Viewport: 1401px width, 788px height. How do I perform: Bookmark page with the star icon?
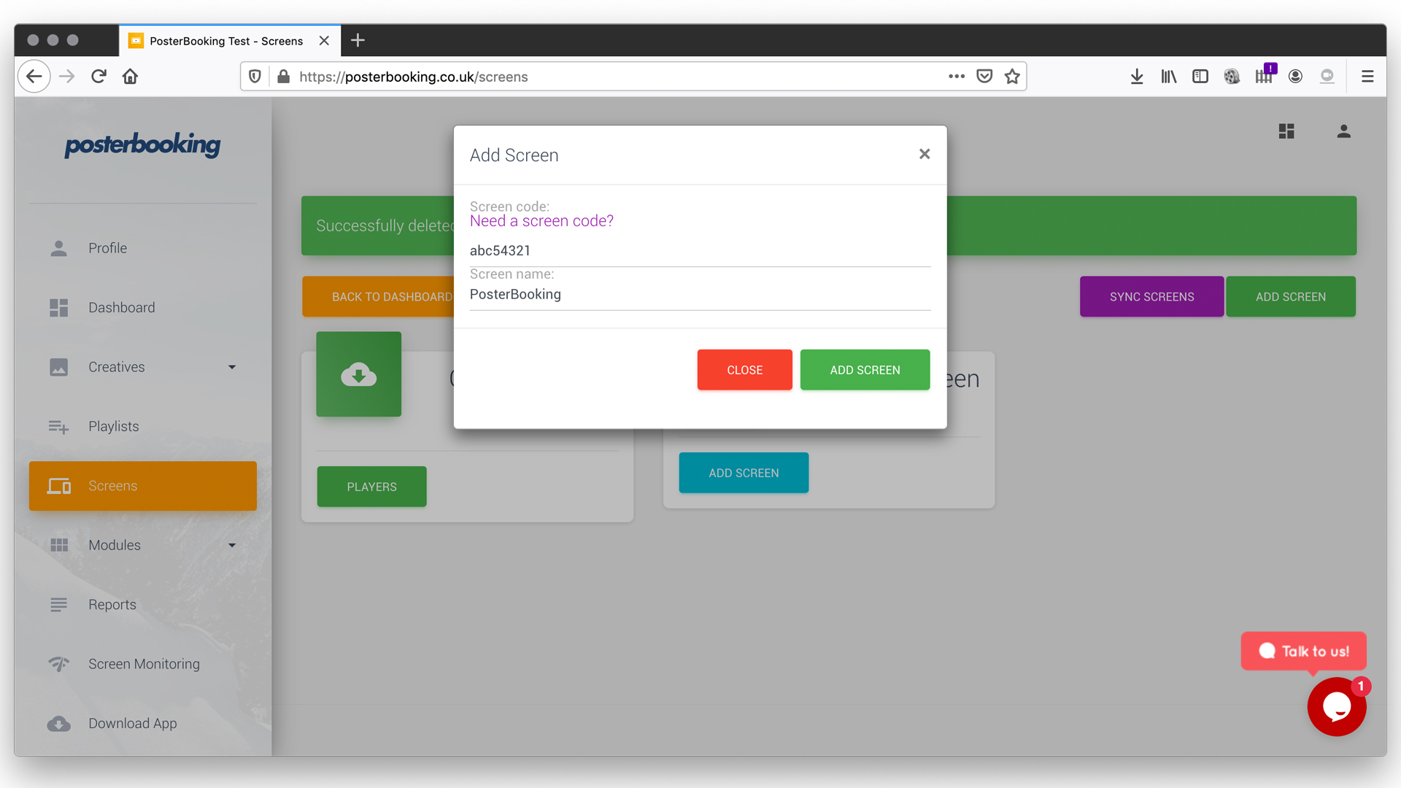(x=1012, y=77)
